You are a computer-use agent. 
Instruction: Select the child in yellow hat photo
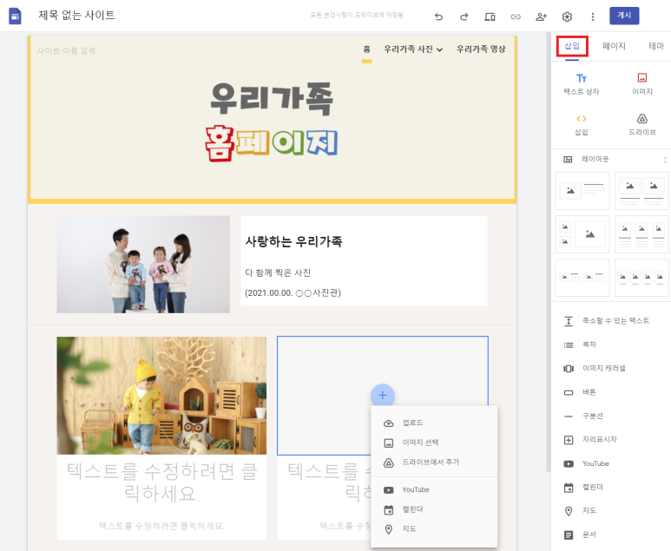tap(161, 396)
